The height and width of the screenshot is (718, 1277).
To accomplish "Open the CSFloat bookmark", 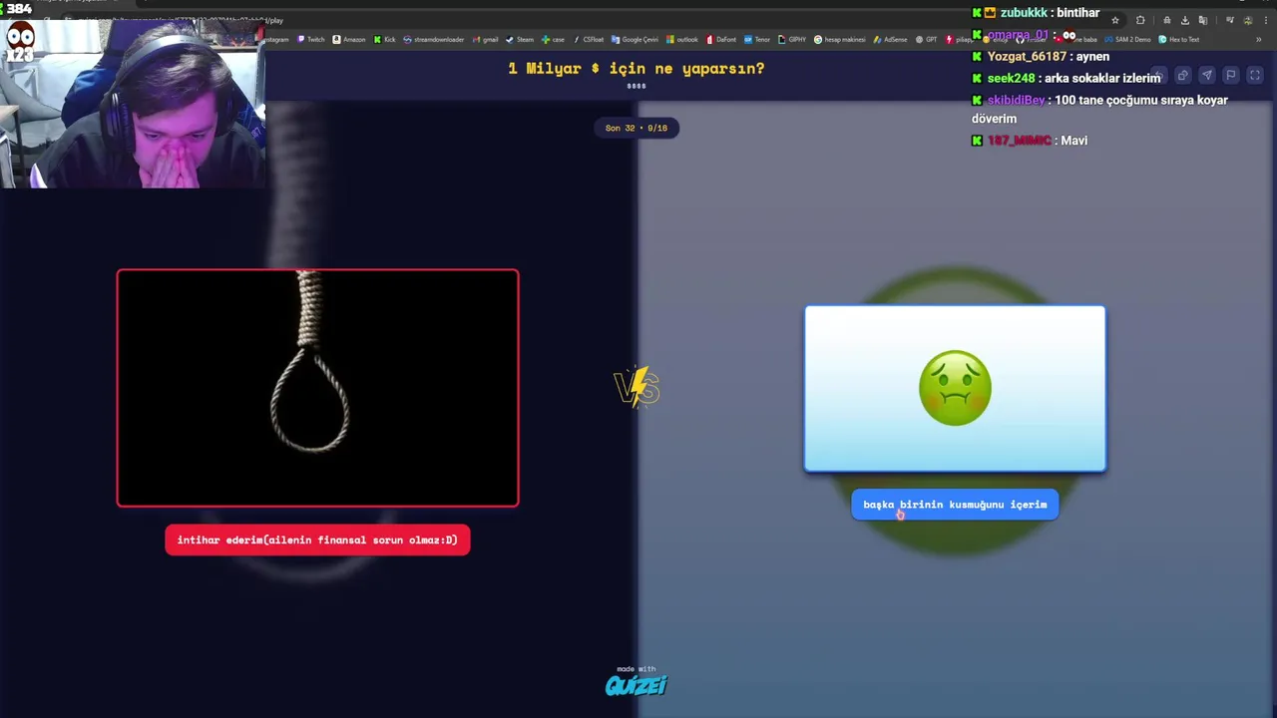I will (589, 40).
